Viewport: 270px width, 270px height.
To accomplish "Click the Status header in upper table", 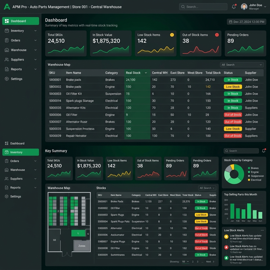I will click(228, 73).
